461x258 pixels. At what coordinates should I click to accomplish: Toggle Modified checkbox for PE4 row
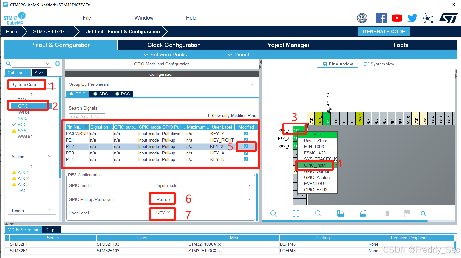coord(246,159)
